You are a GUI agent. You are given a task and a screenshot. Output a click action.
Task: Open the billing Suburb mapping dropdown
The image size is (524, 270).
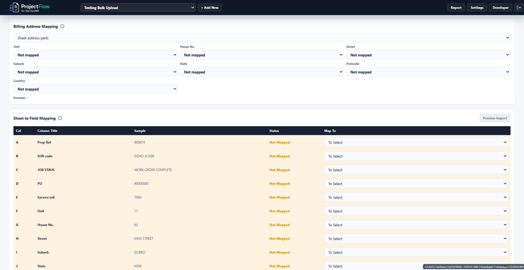click(96, 72)
